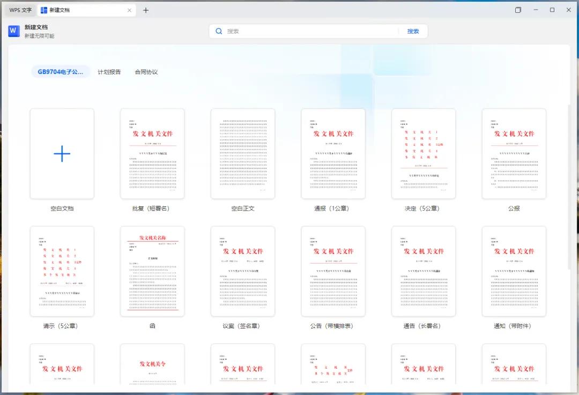Click the blue 搜索 button

coord(413,32)
